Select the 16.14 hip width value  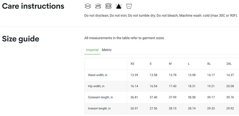click(x=134, y=86)
